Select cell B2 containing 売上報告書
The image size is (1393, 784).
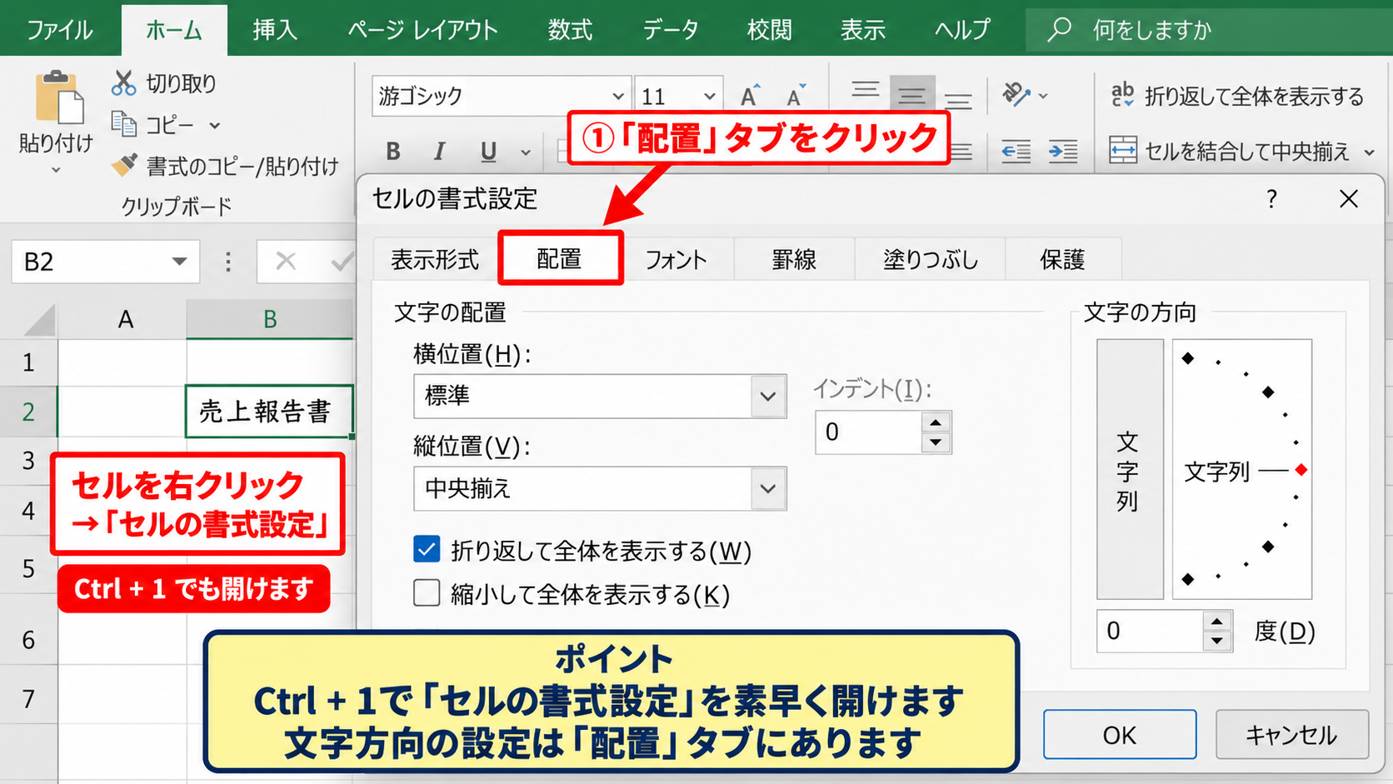pos(269,411)
